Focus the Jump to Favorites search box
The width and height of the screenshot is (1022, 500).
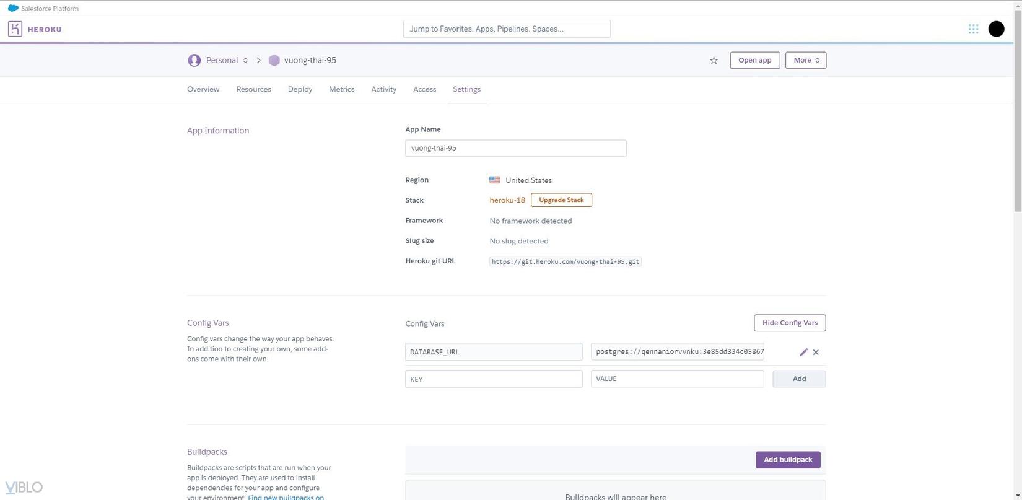pos(507,29)
